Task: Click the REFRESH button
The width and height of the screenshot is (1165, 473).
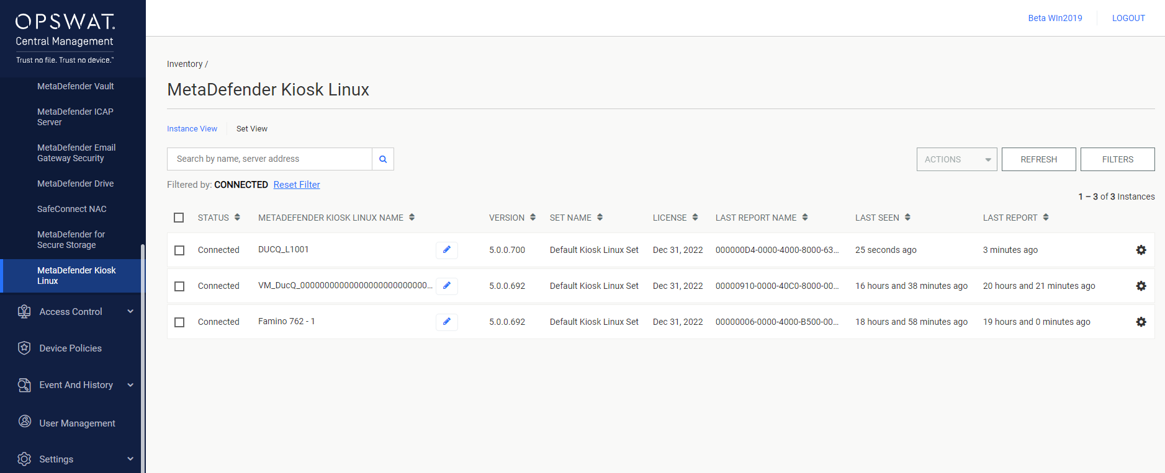Action: [1038, 159]
